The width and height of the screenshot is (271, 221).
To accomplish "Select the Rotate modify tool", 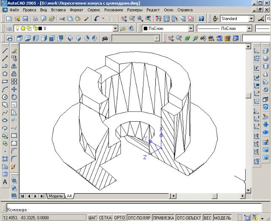I will [x=14, y=97].
